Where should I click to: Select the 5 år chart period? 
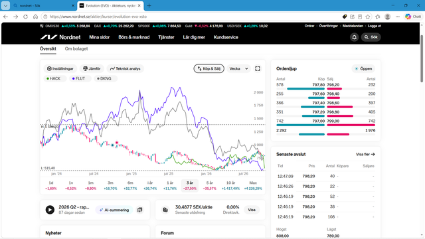click(x=210, y=185)
